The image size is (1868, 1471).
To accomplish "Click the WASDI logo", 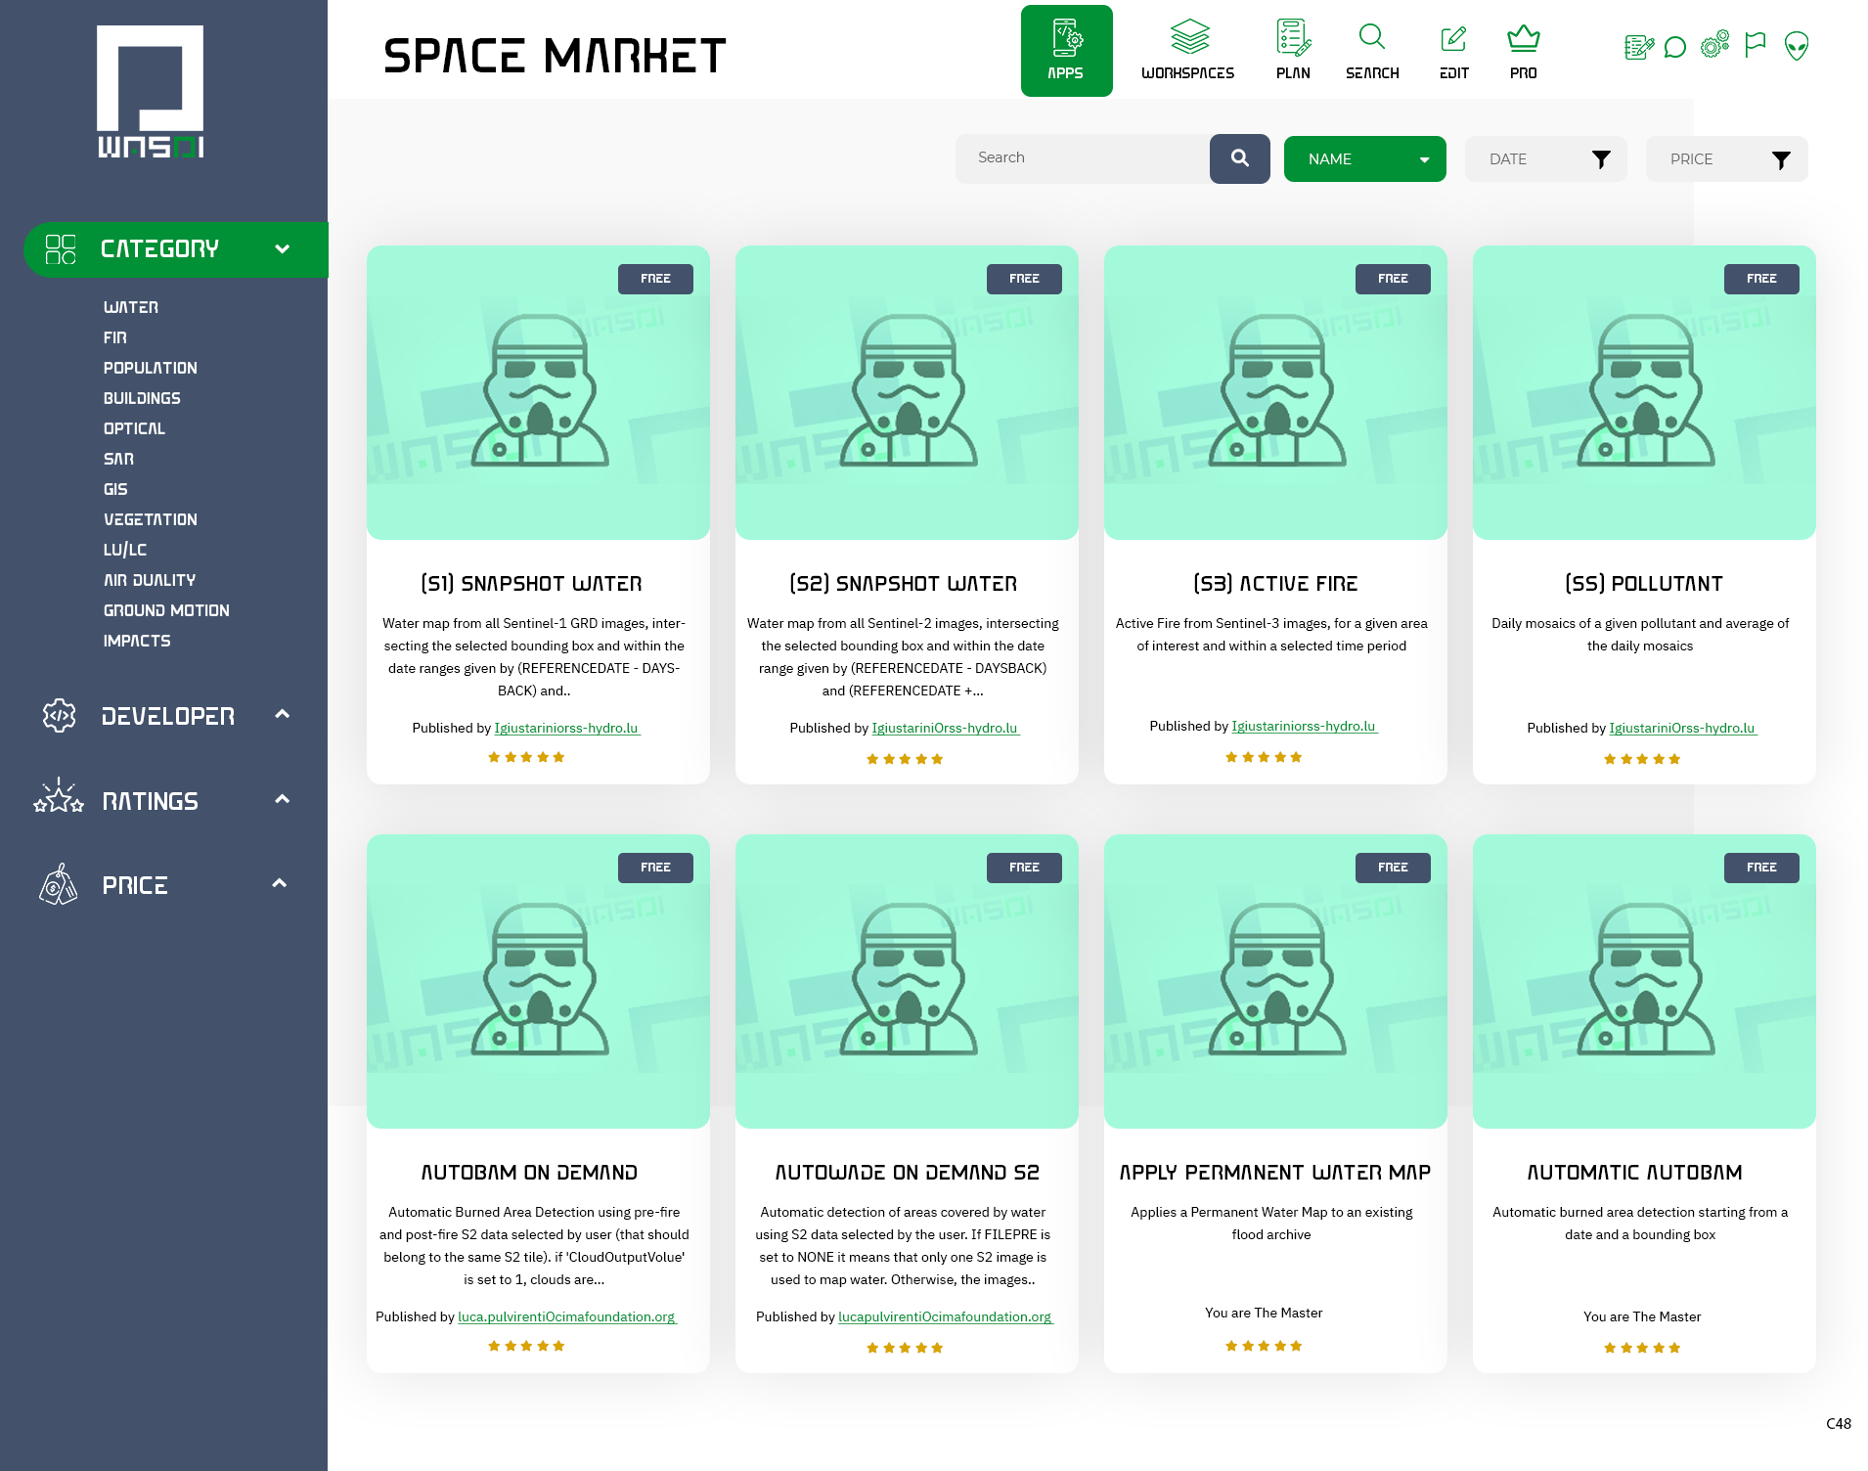I will pyautogui.click(x=151, y=92).
